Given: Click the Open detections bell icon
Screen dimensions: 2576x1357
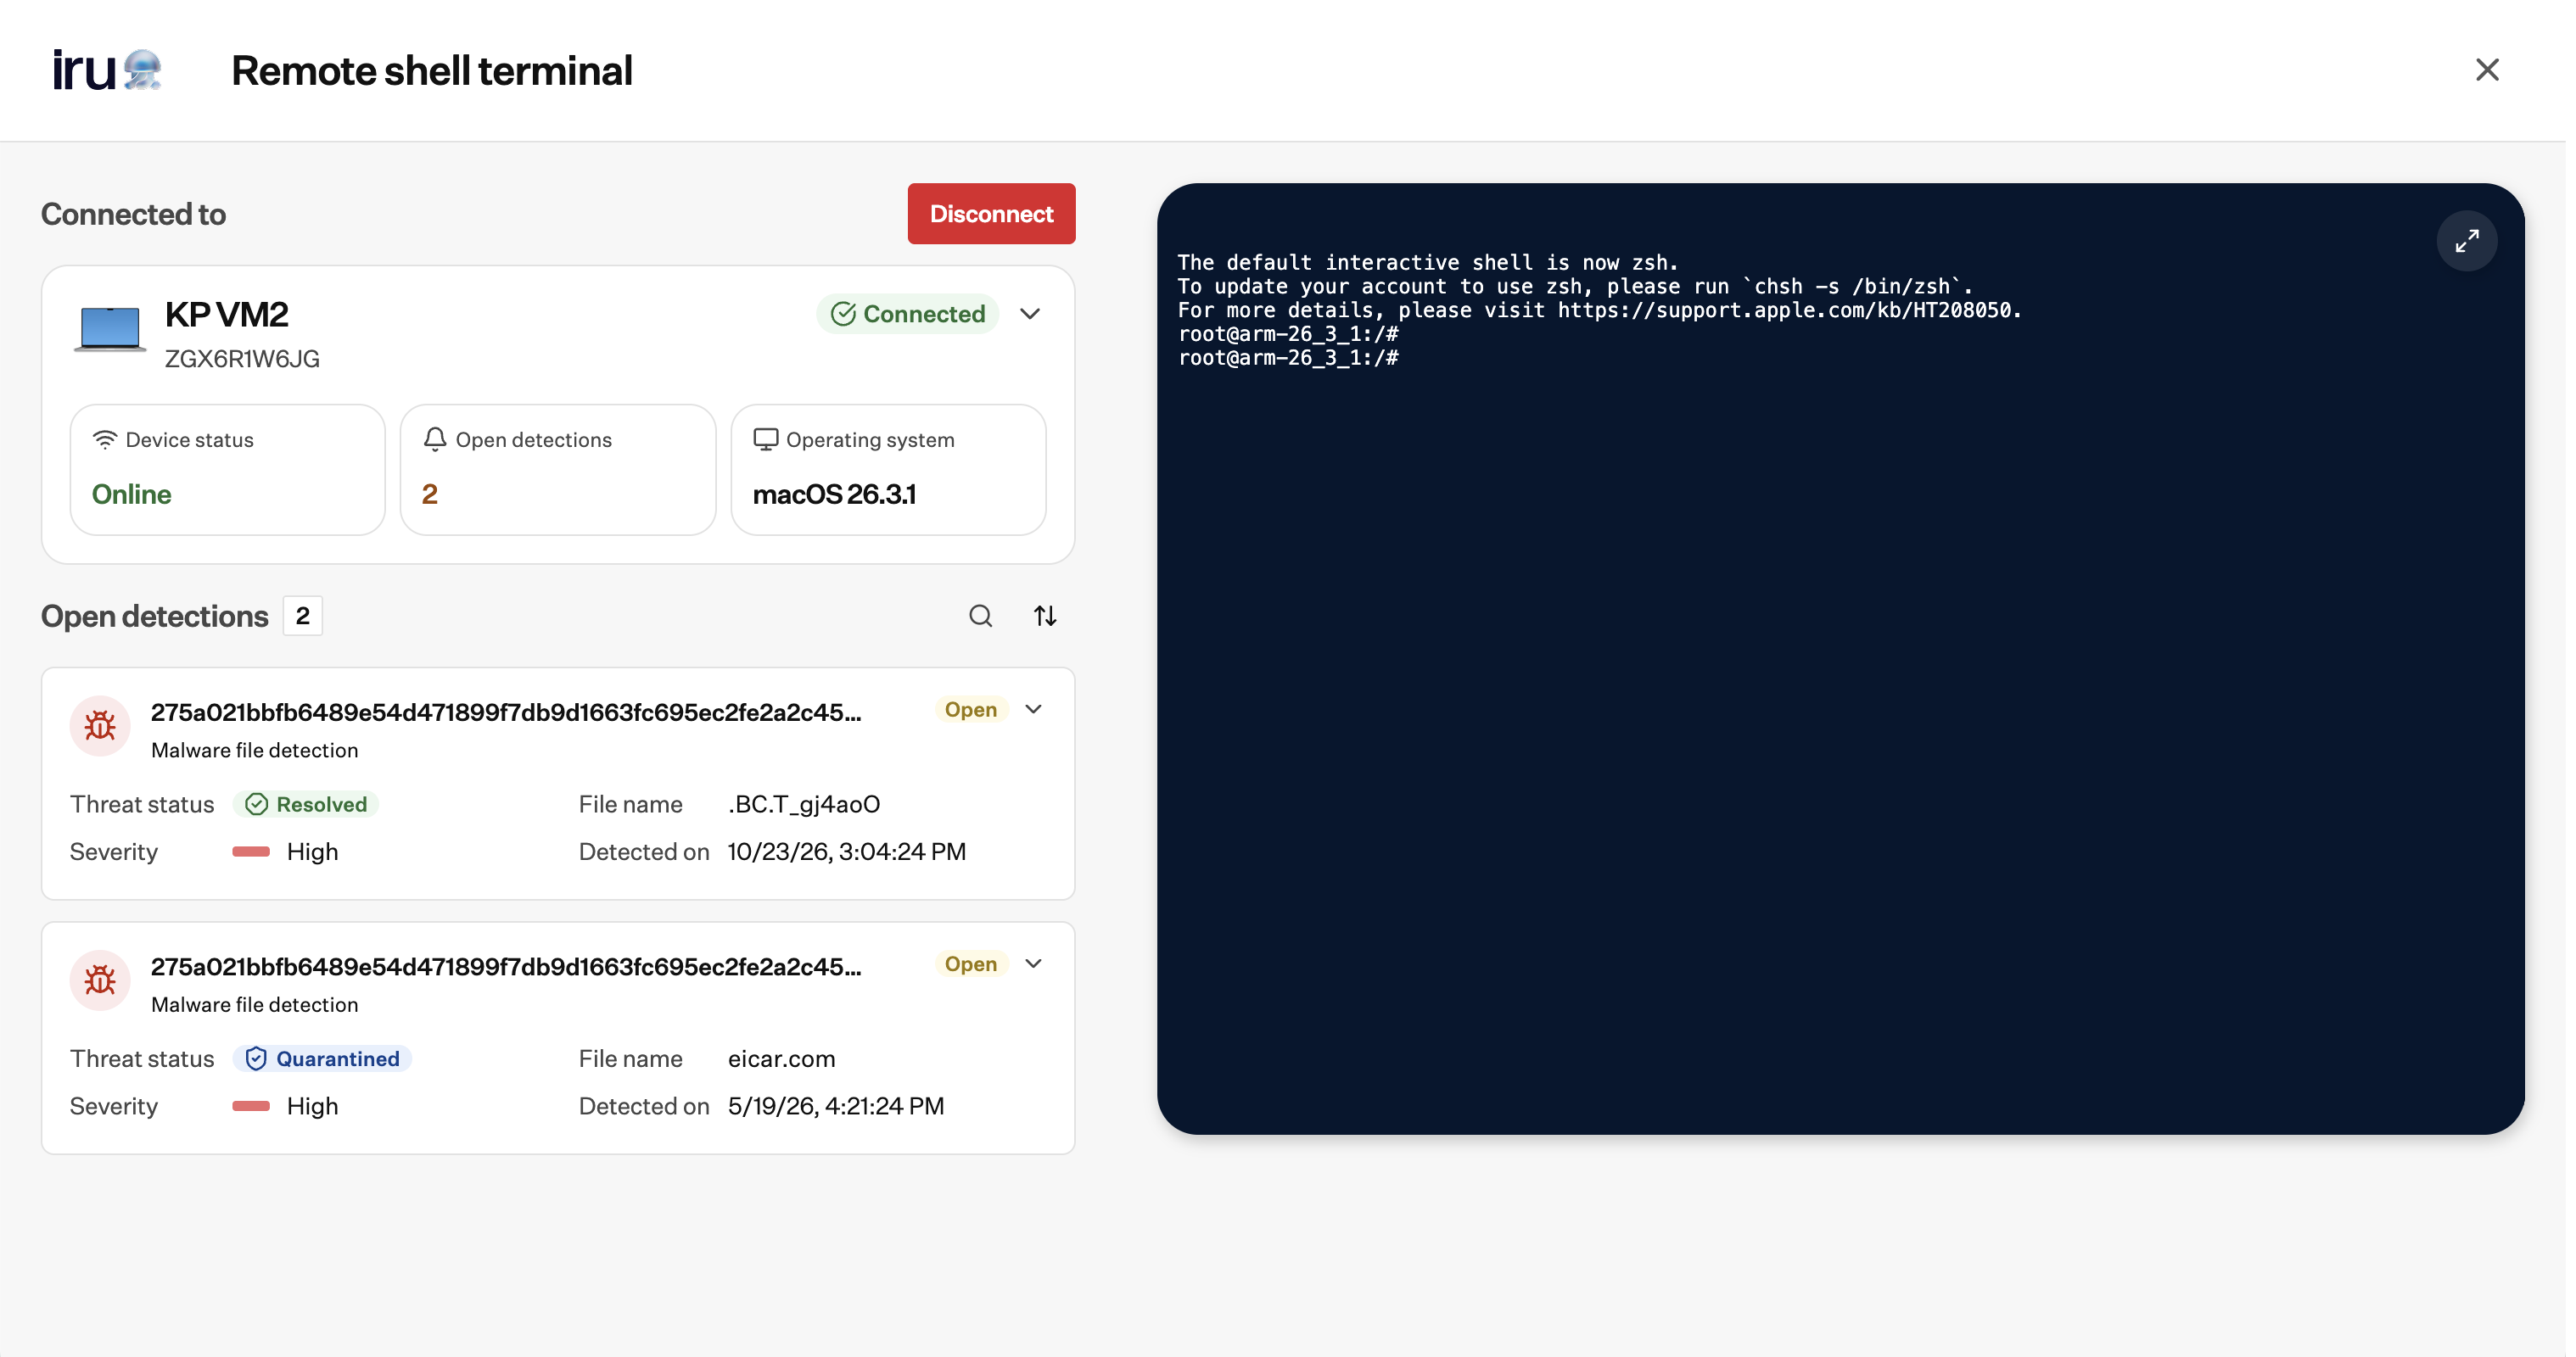Looking at the screenshot, I should pos(435,439).
